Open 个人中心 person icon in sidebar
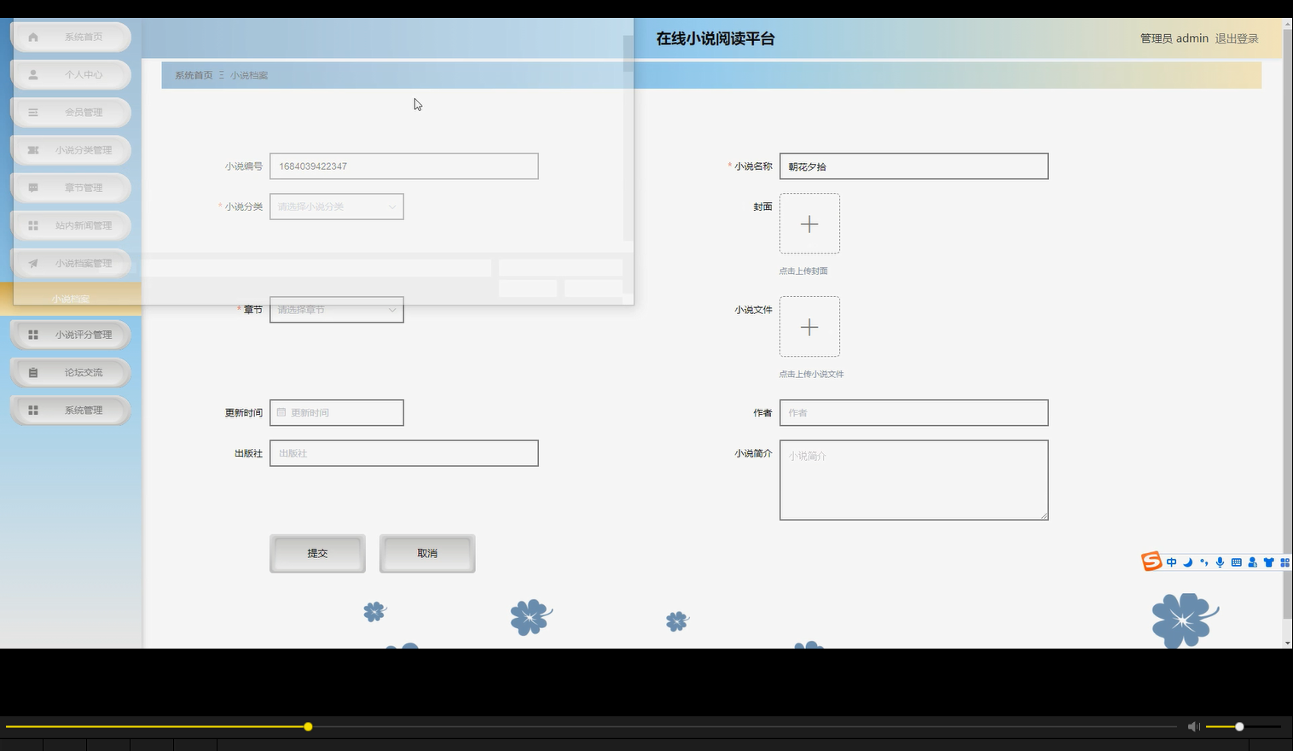This screenshot has width=1293, height=751. tap(33, 74)
